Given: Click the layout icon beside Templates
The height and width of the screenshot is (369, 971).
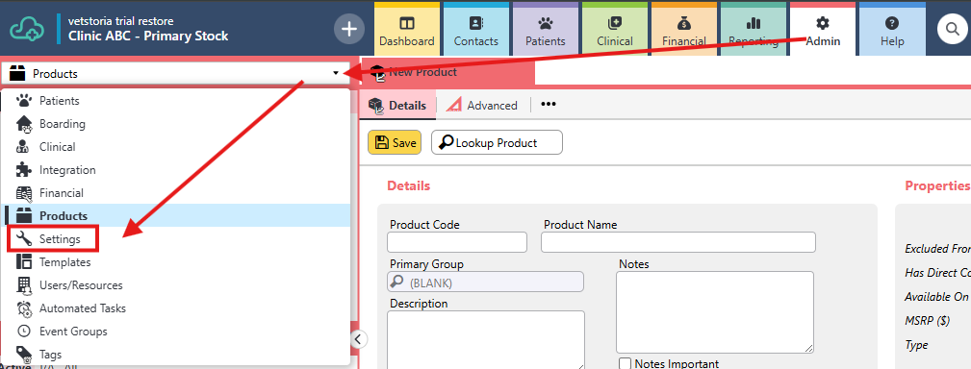Looking at the screenshot, I should point(23,262).
